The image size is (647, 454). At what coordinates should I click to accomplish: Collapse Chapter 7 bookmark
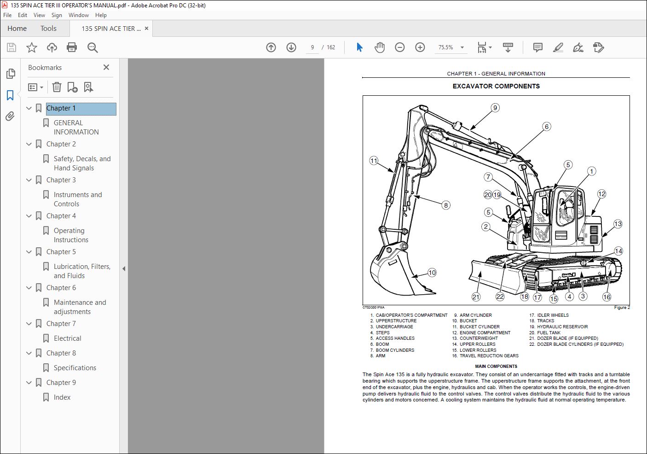tap(29, 324)
